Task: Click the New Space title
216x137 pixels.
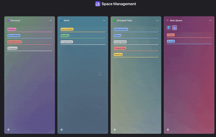Action: [176, 20]
